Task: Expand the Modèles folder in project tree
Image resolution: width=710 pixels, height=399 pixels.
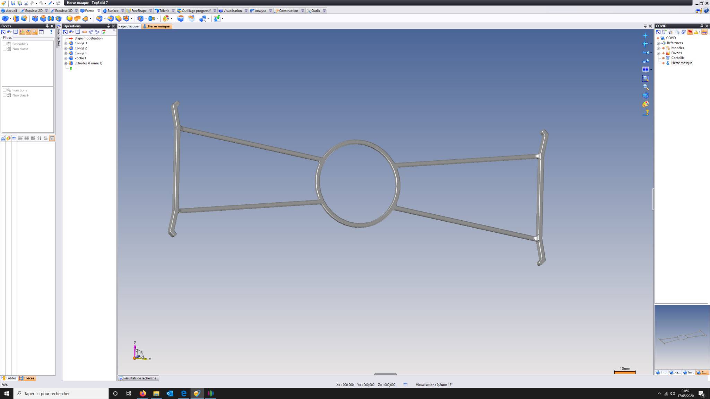Action: (658, 48)
